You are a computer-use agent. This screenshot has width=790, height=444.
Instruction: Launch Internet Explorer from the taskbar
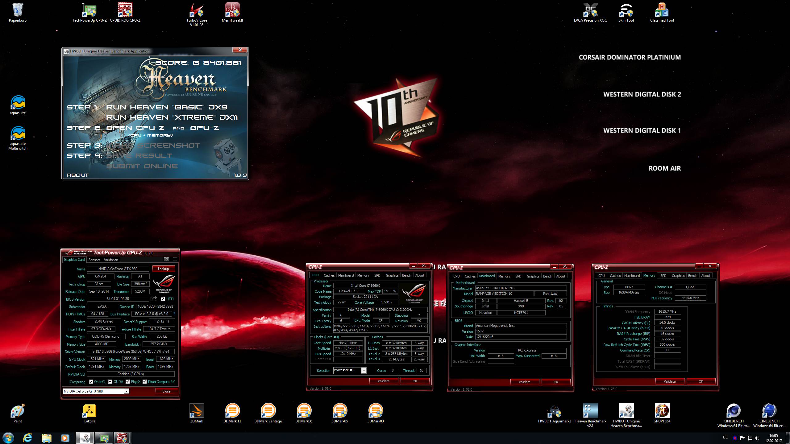click(27, 438)
